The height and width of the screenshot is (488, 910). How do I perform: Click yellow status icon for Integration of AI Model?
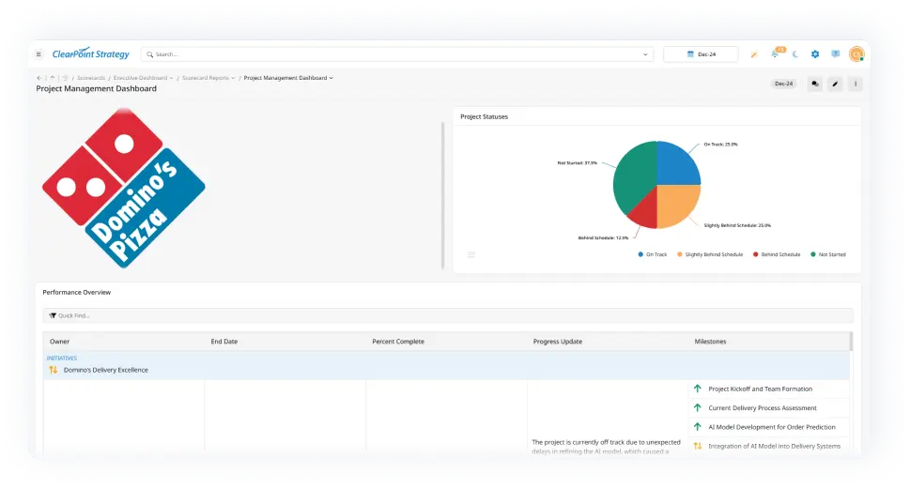pos(698,446)
